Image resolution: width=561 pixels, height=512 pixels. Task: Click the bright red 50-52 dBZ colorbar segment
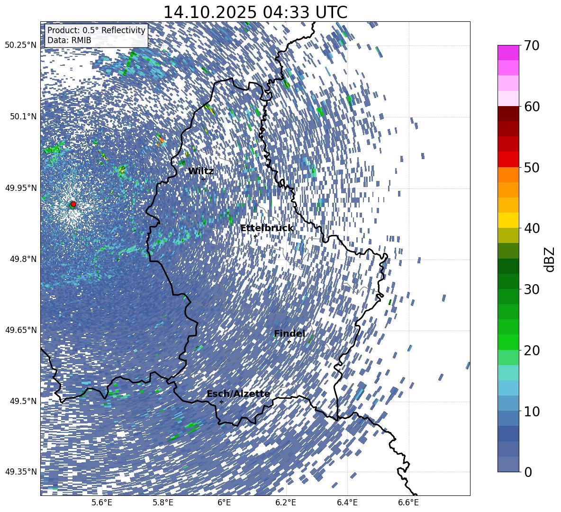click(x=508, y=159)
